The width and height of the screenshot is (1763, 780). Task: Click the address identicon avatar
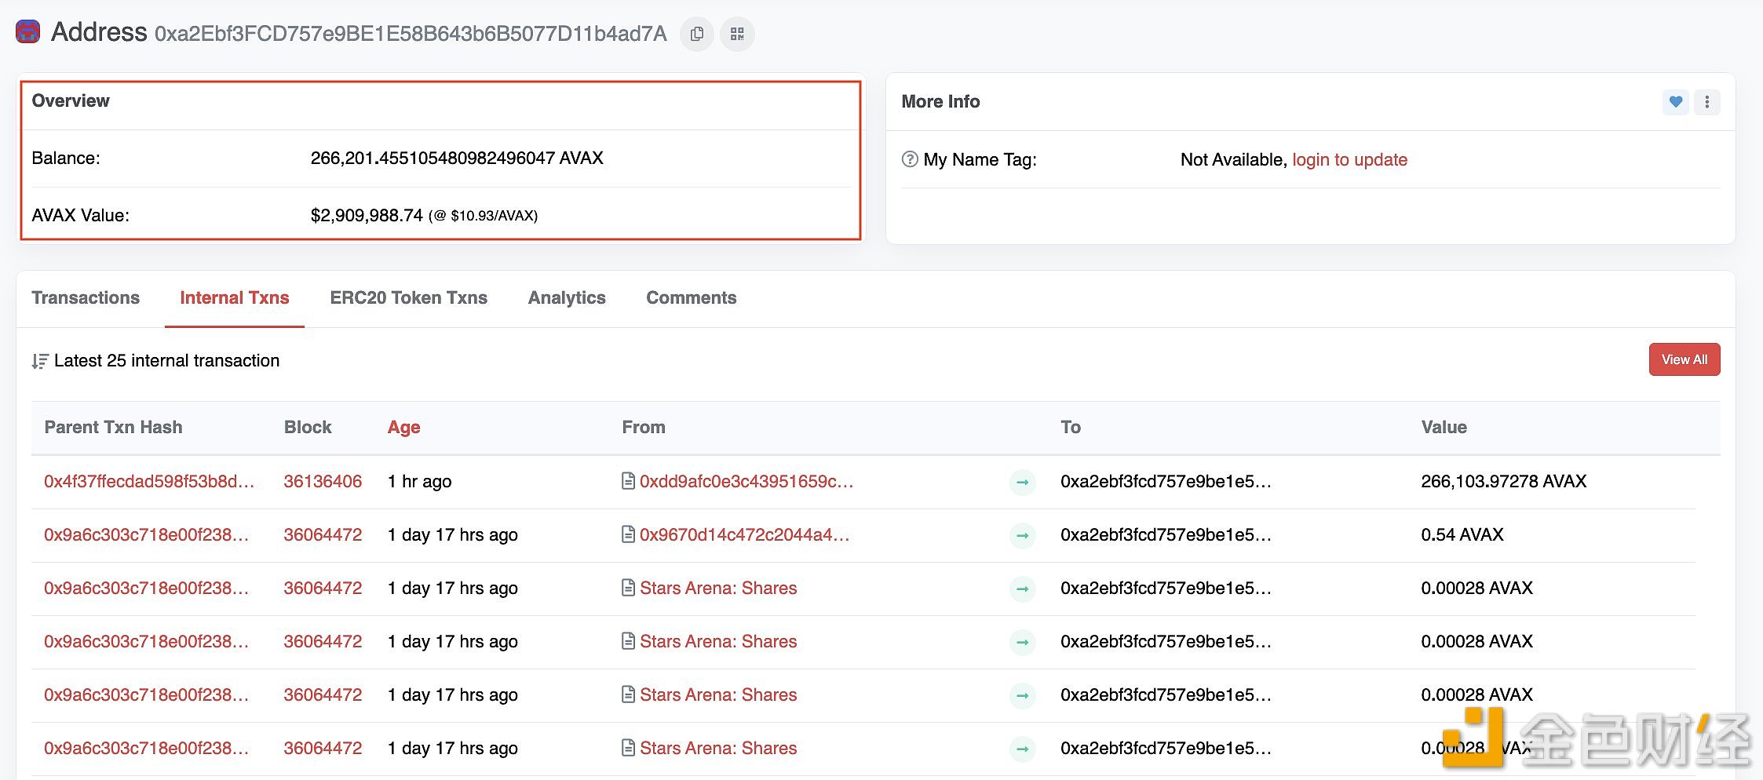[28, 32]
